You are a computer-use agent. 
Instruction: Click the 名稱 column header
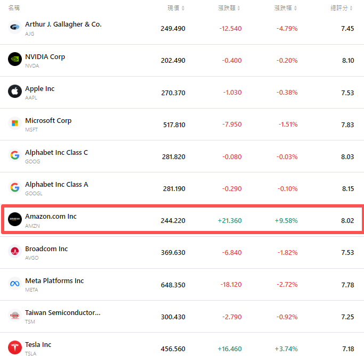point(14,8)
